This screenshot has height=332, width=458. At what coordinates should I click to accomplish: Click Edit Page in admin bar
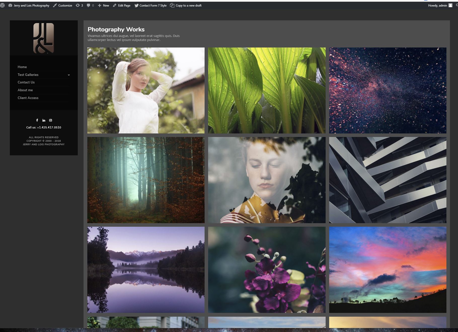(x=122, y=5)
